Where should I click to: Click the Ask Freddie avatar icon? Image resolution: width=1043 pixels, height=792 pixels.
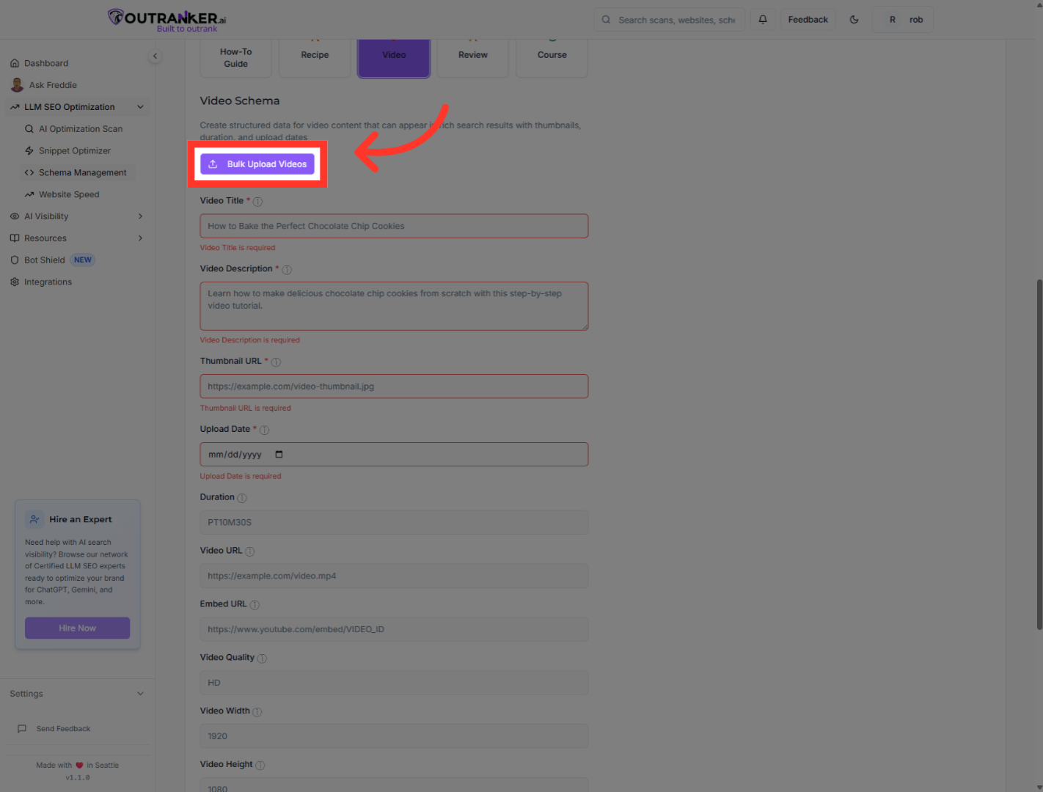17,84
